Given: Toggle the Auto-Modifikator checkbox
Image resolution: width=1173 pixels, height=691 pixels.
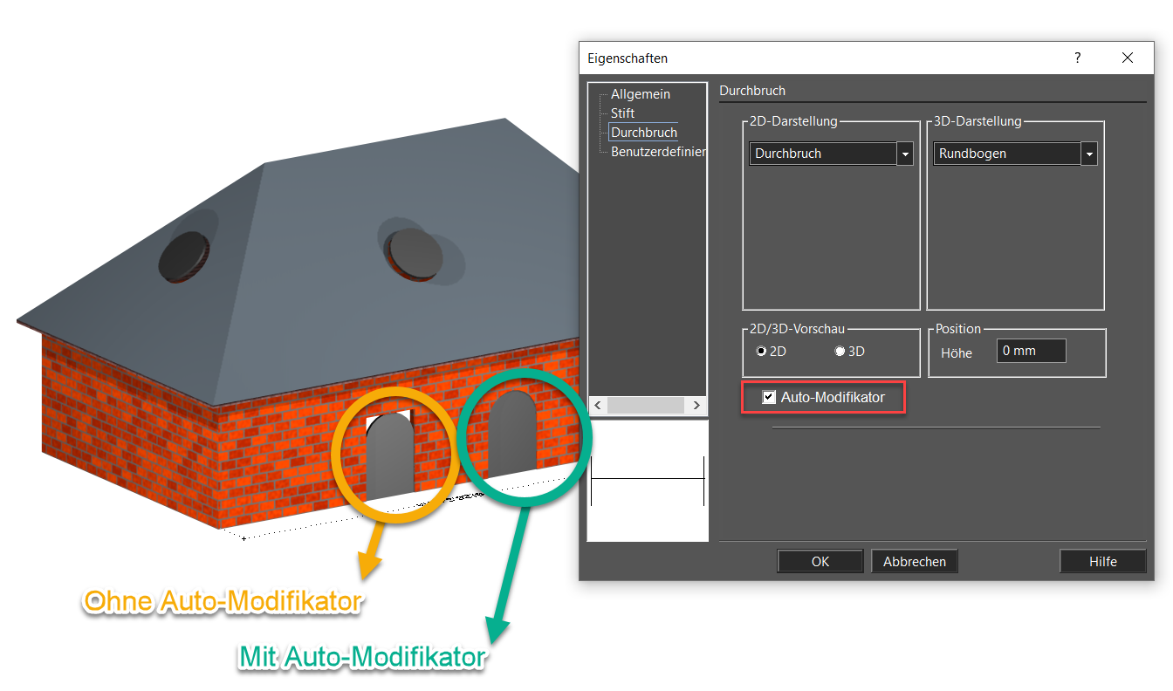Looking at the screenshot, I should (769, 398).
